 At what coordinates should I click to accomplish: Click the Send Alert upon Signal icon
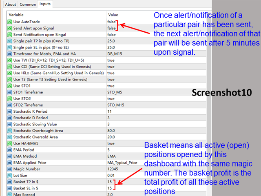pos(10,28)
